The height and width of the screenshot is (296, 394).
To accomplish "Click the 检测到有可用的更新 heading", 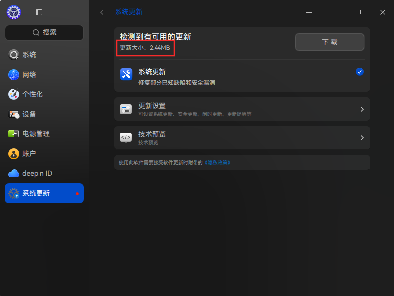I will point(156,37).
